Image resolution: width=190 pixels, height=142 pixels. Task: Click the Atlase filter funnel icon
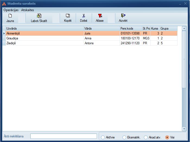tap(100, 16)
